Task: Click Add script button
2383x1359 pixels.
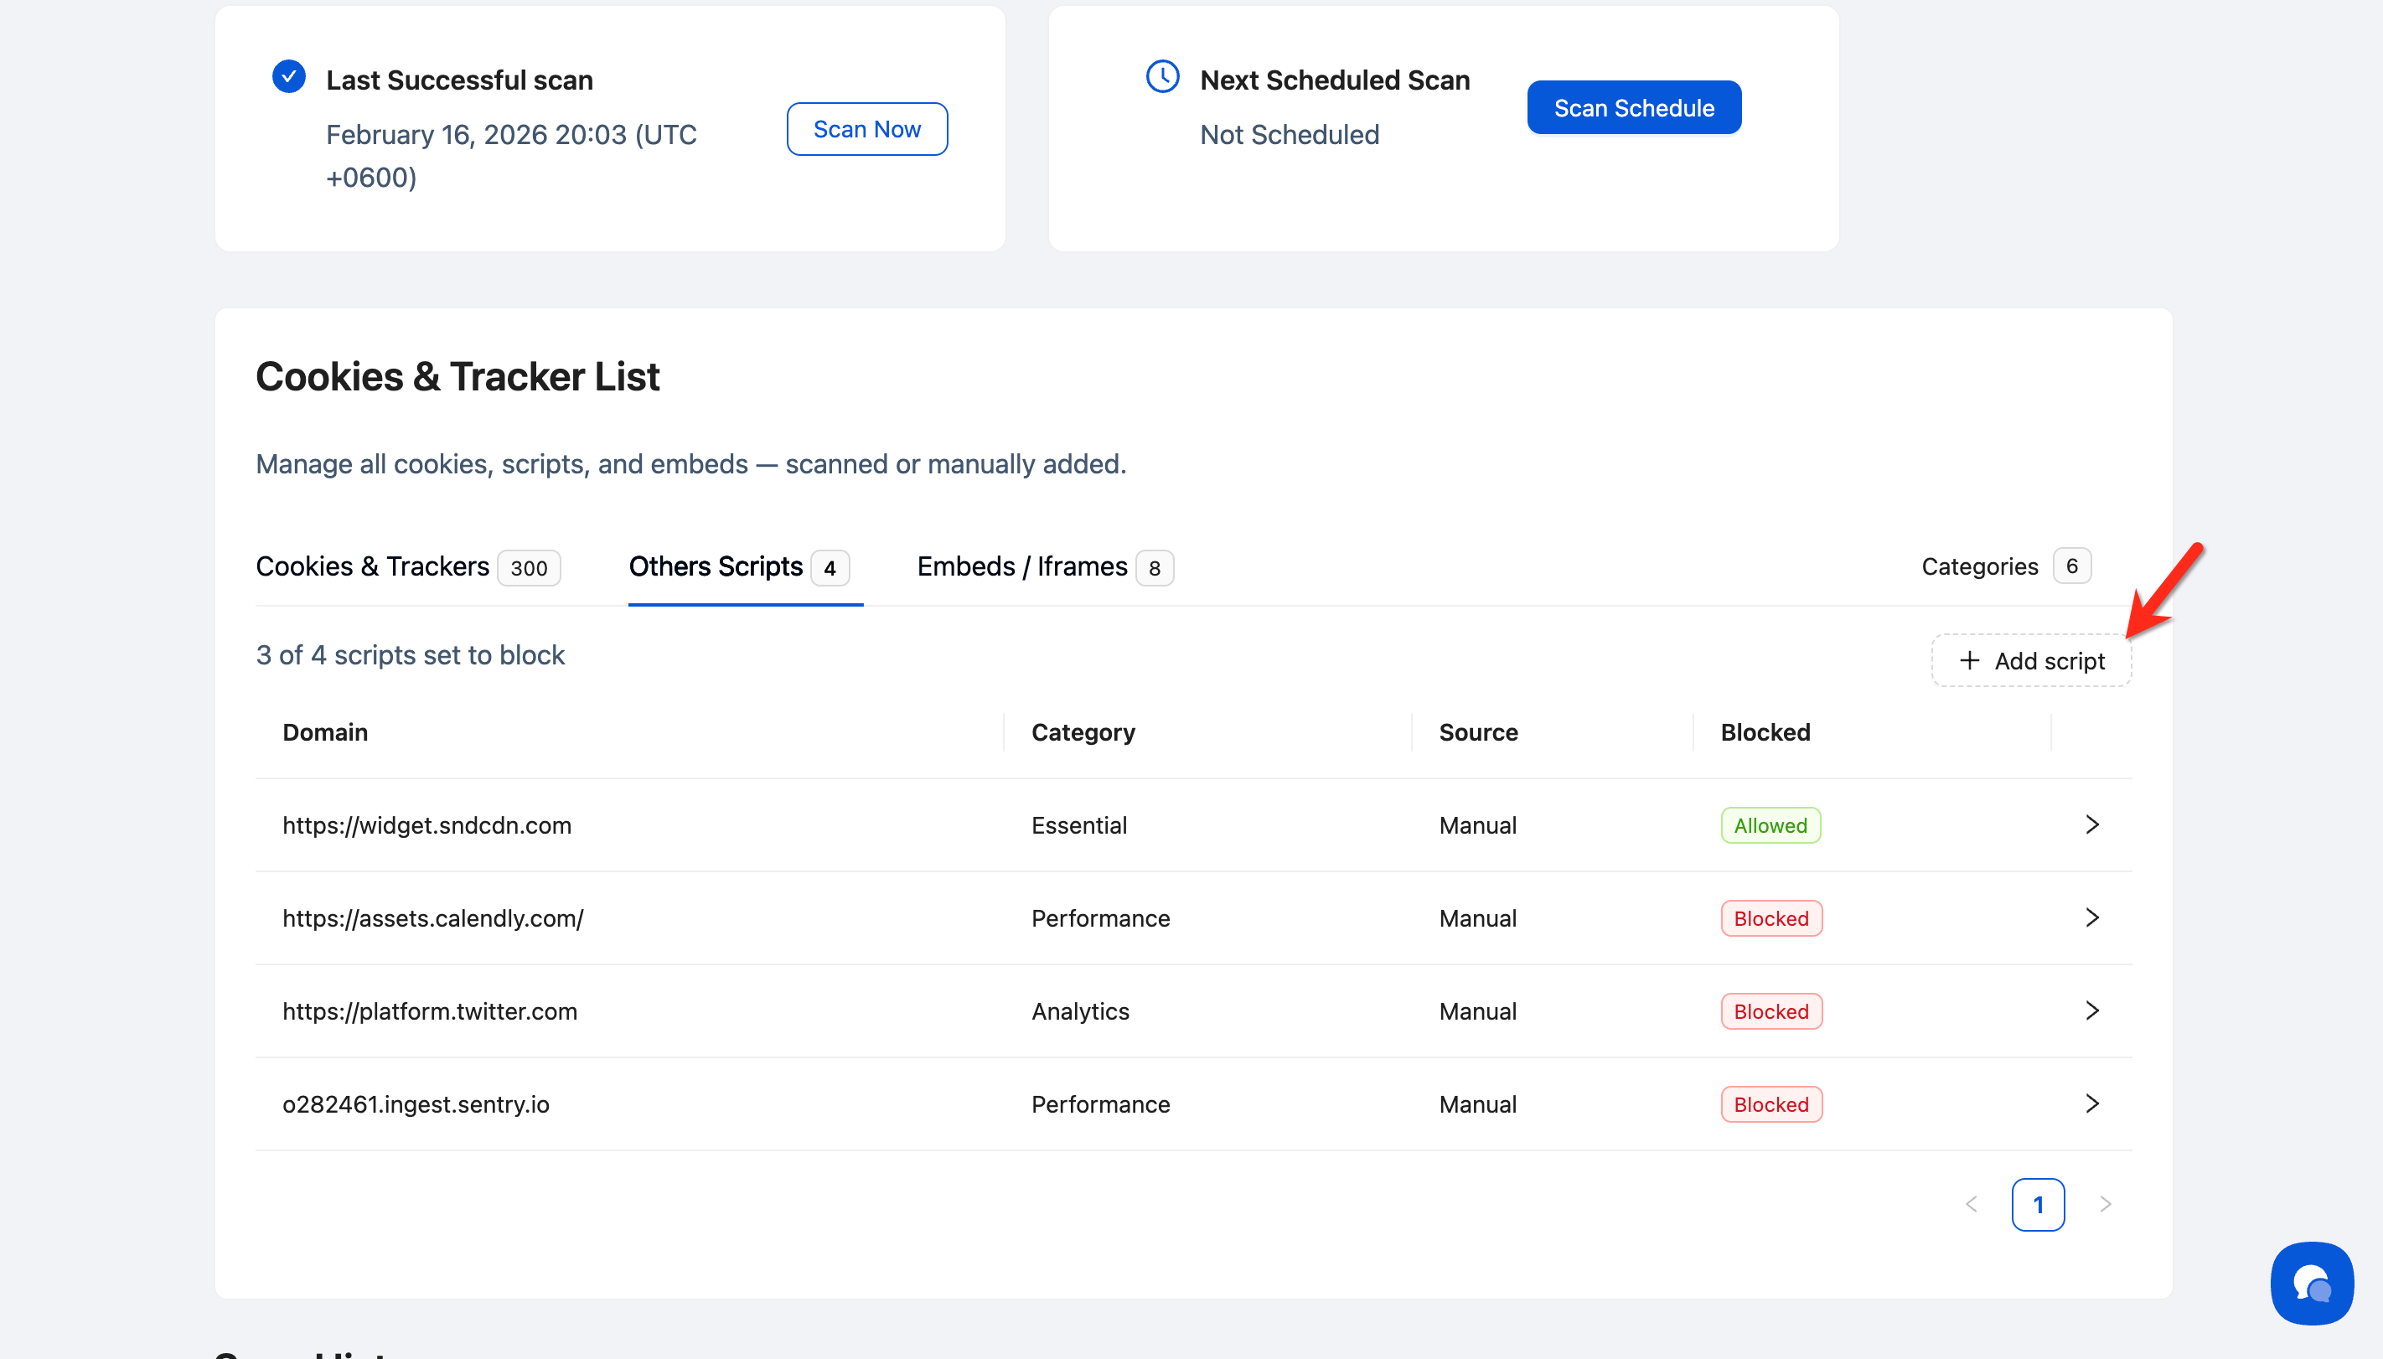Action: coord(2031,660)
